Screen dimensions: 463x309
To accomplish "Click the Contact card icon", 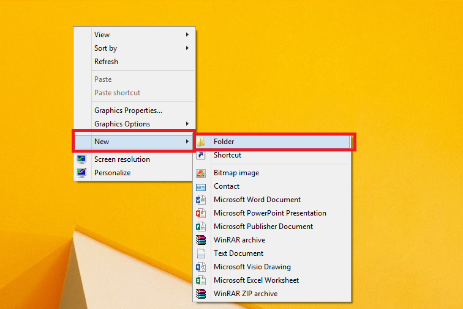I will tap(201, 187).
